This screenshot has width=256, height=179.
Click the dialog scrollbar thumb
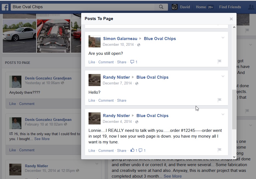point(234,109)
